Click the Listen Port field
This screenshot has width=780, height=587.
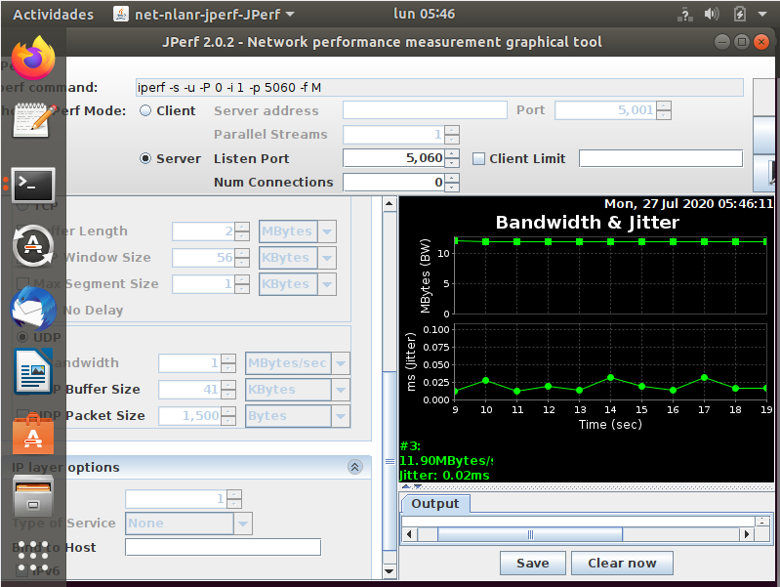coord(393,158)
